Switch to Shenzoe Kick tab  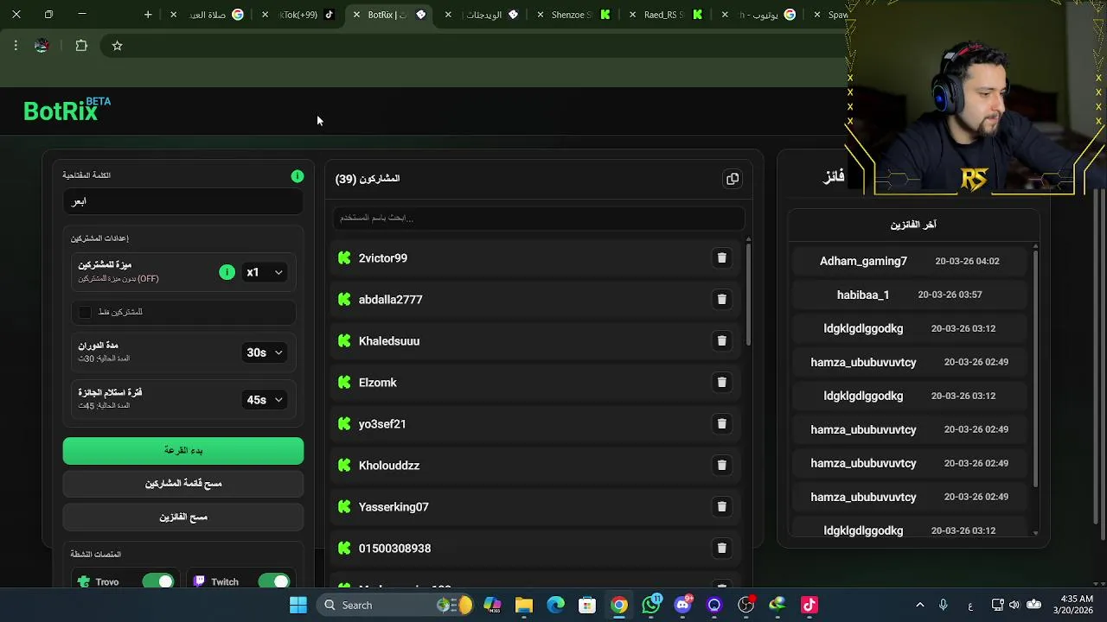(573, 15)
